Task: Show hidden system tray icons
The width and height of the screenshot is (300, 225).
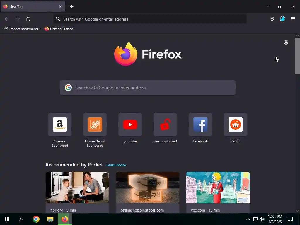Action: coord(248,219)
